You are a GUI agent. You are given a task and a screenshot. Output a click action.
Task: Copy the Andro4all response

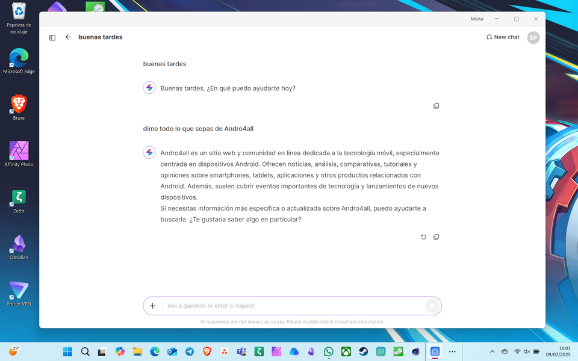coord(436,237)
